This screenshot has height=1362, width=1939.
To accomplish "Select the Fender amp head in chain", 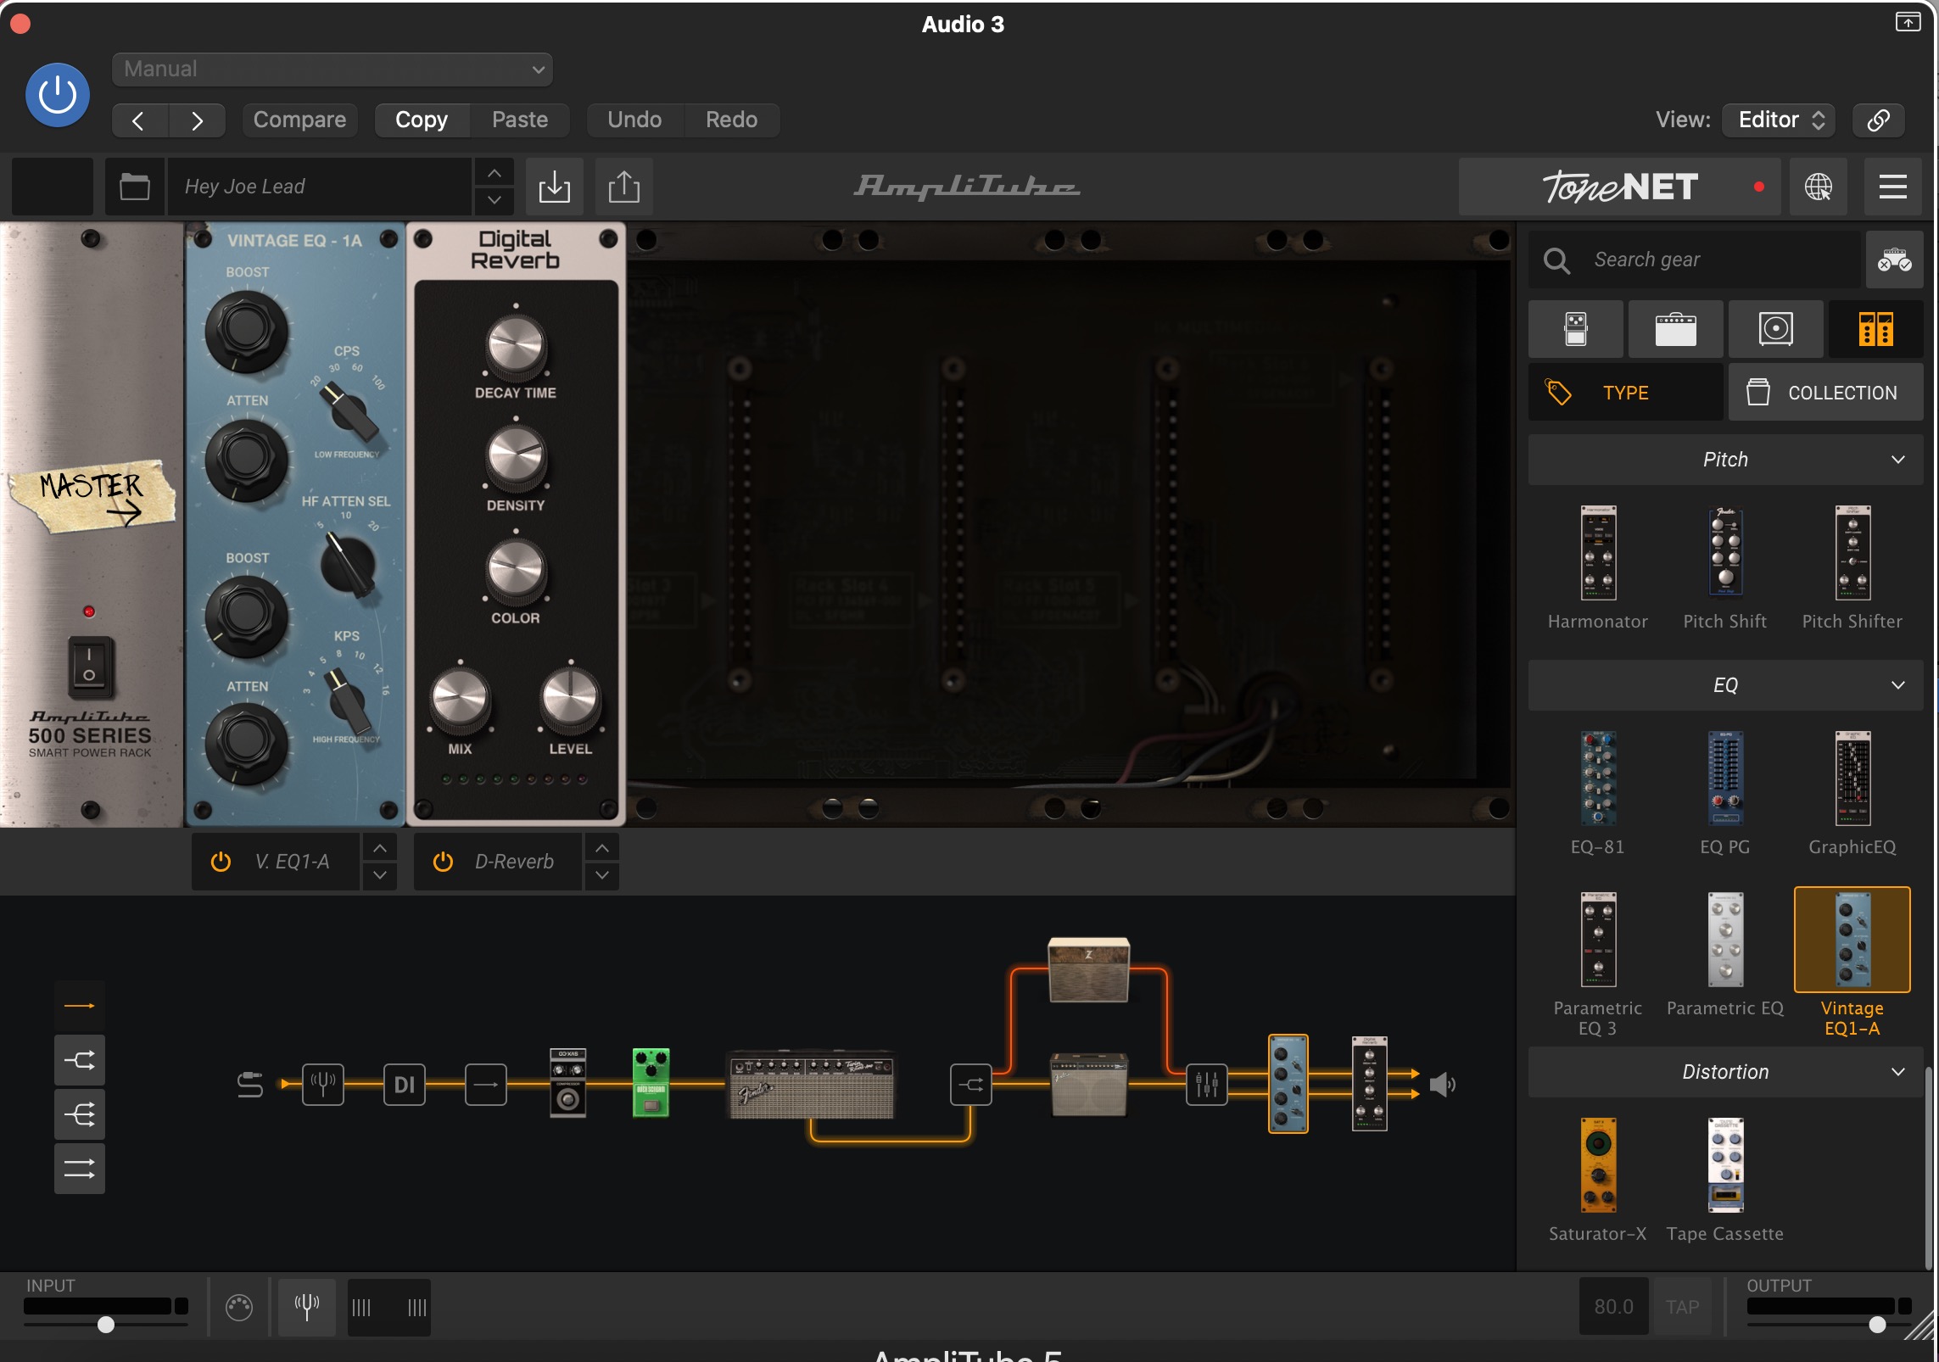I will point(812,1085).
